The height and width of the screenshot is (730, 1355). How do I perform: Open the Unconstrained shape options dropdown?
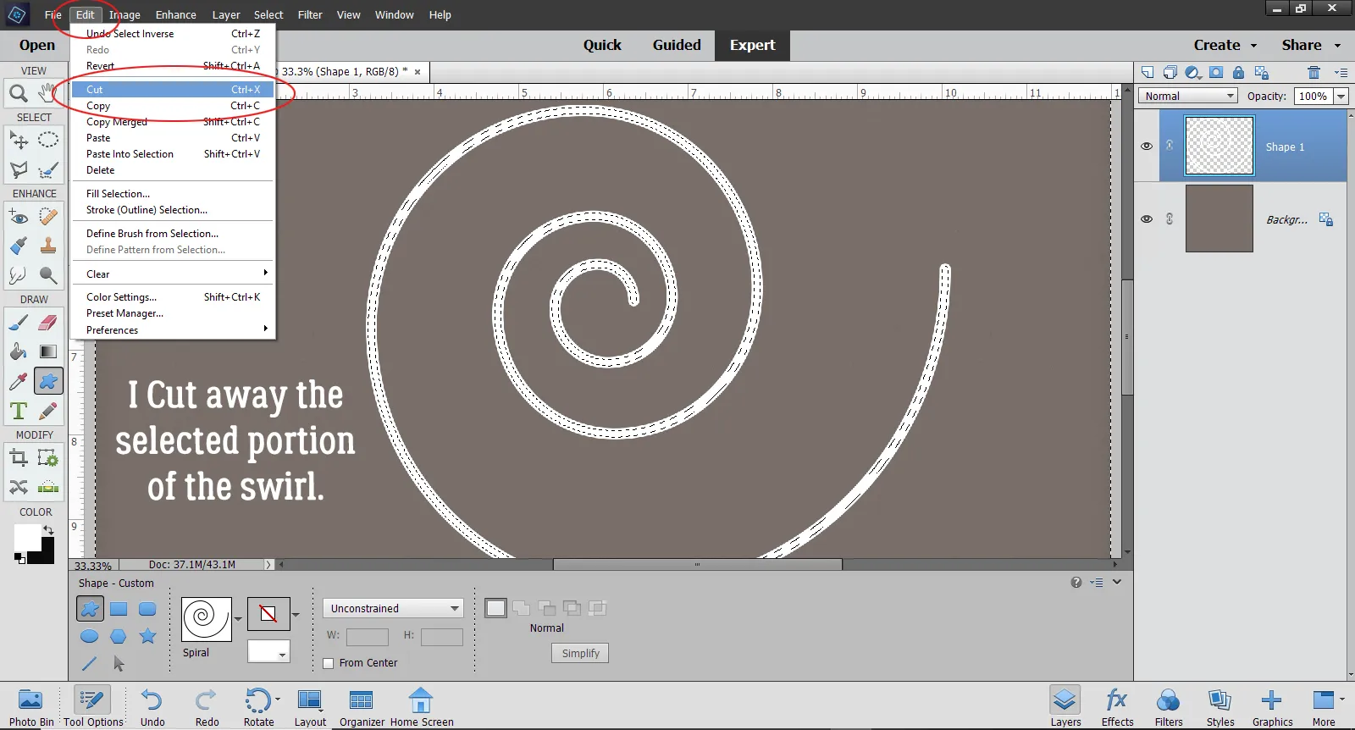(394, 608)
